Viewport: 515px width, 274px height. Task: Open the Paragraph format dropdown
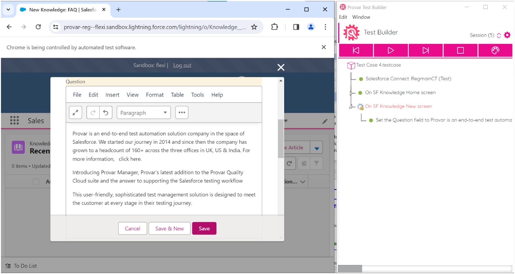pos(144,113)
